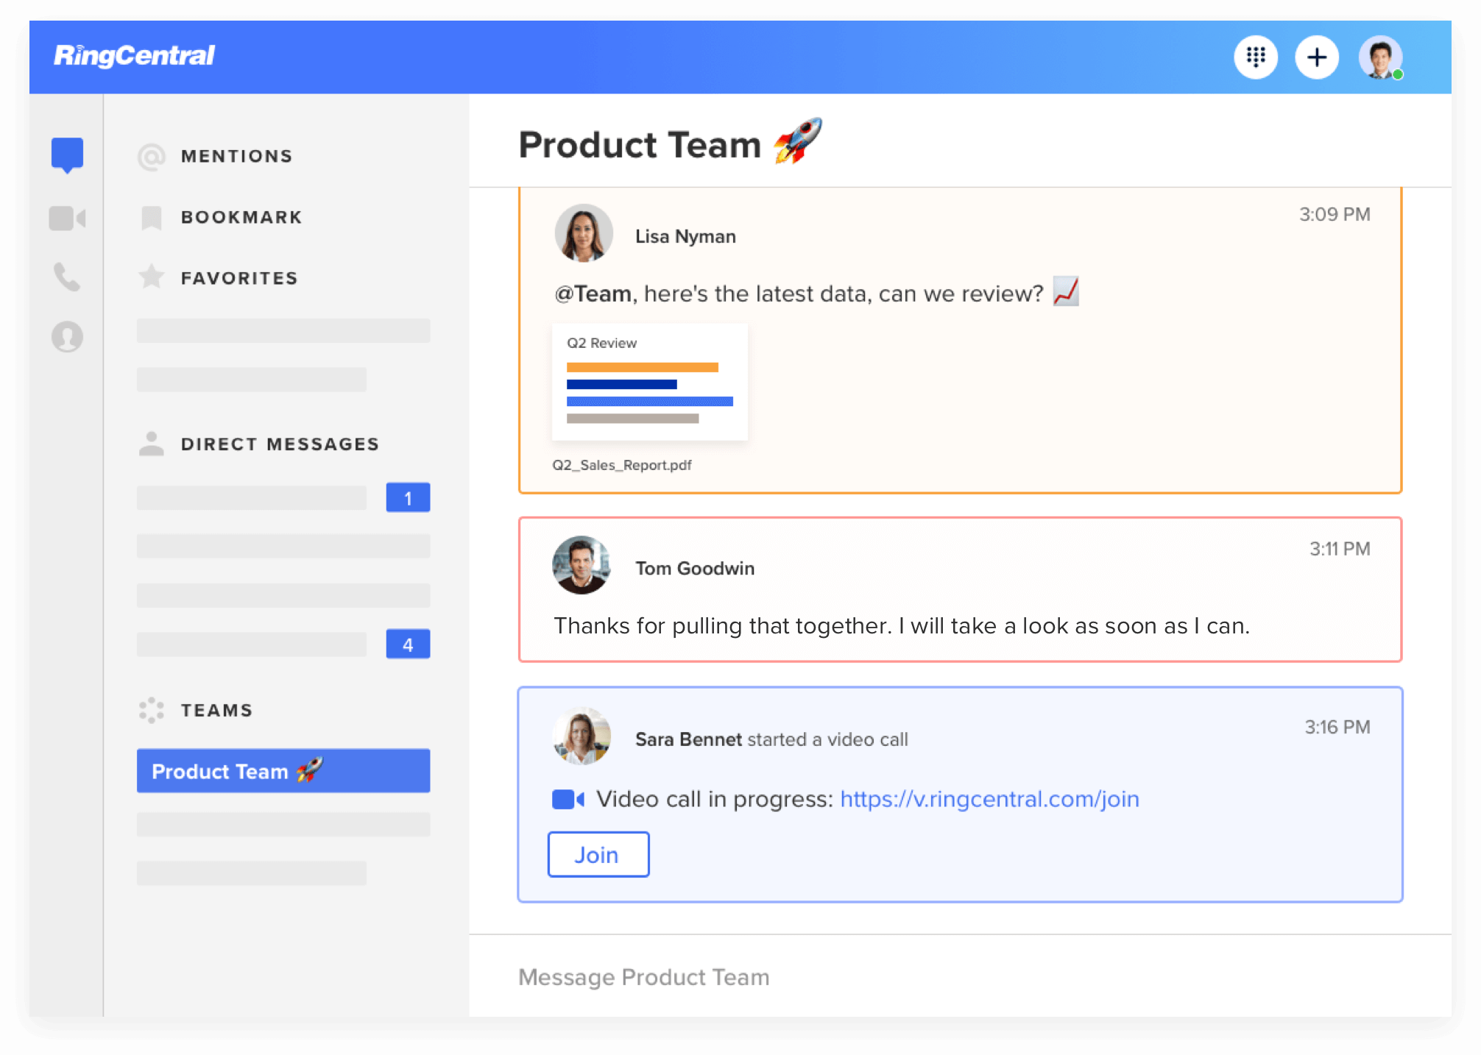
Task: Click the Join video call button
Action: [x=598, y=855]
